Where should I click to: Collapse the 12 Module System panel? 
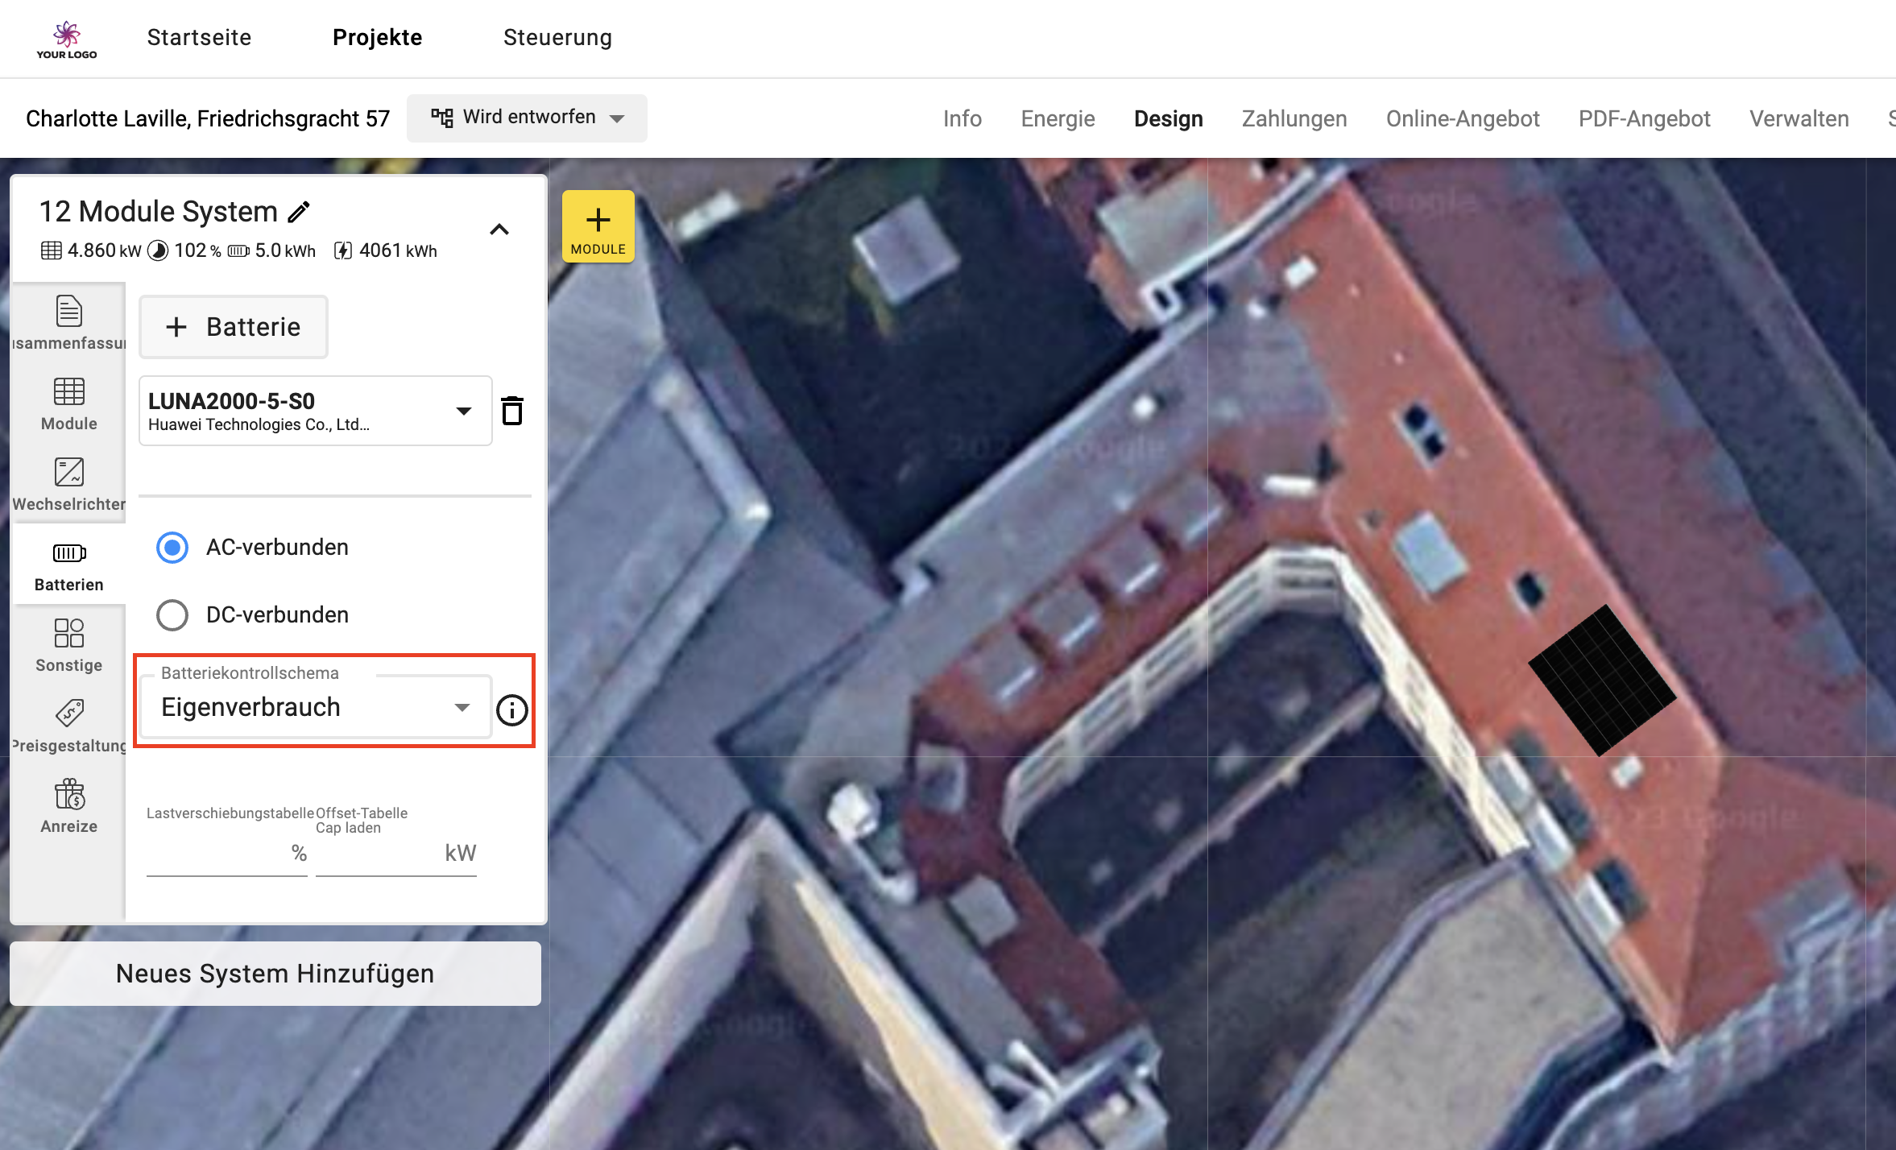coord(499,230)
